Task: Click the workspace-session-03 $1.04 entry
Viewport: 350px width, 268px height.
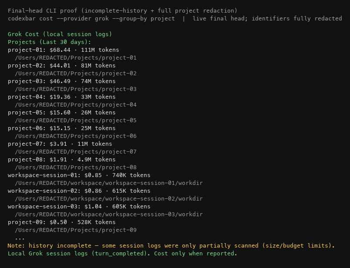Action: [x=79, y=207]
